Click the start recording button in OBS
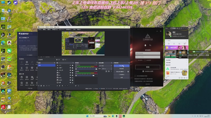The image size is (211, 118). 122,69
